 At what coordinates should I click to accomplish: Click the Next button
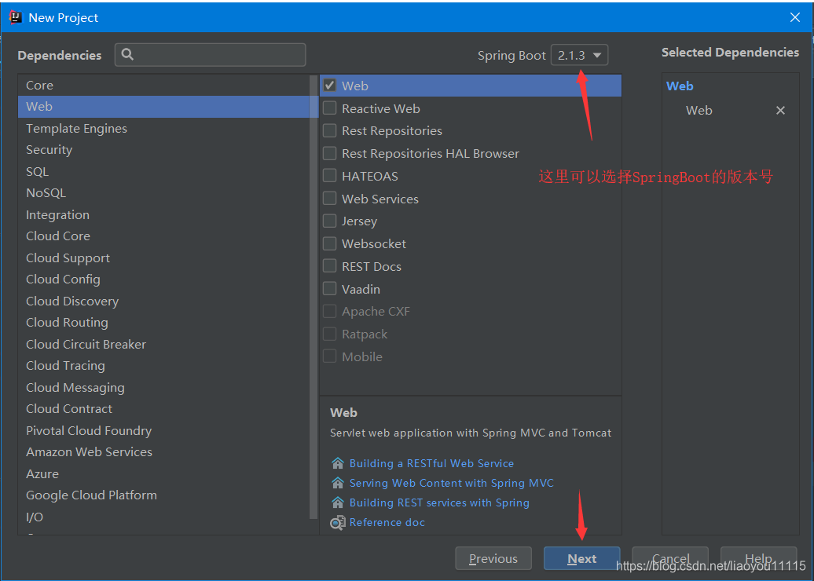coord(582,559)
